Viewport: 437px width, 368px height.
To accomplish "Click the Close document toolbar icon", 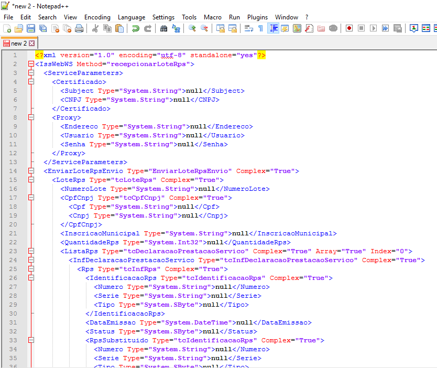I will (x=55, y=28).
